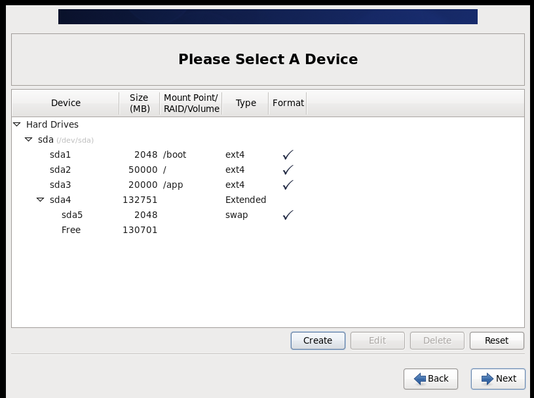
Task: Select the sda2 partition row
Action: tap(268, 170)
